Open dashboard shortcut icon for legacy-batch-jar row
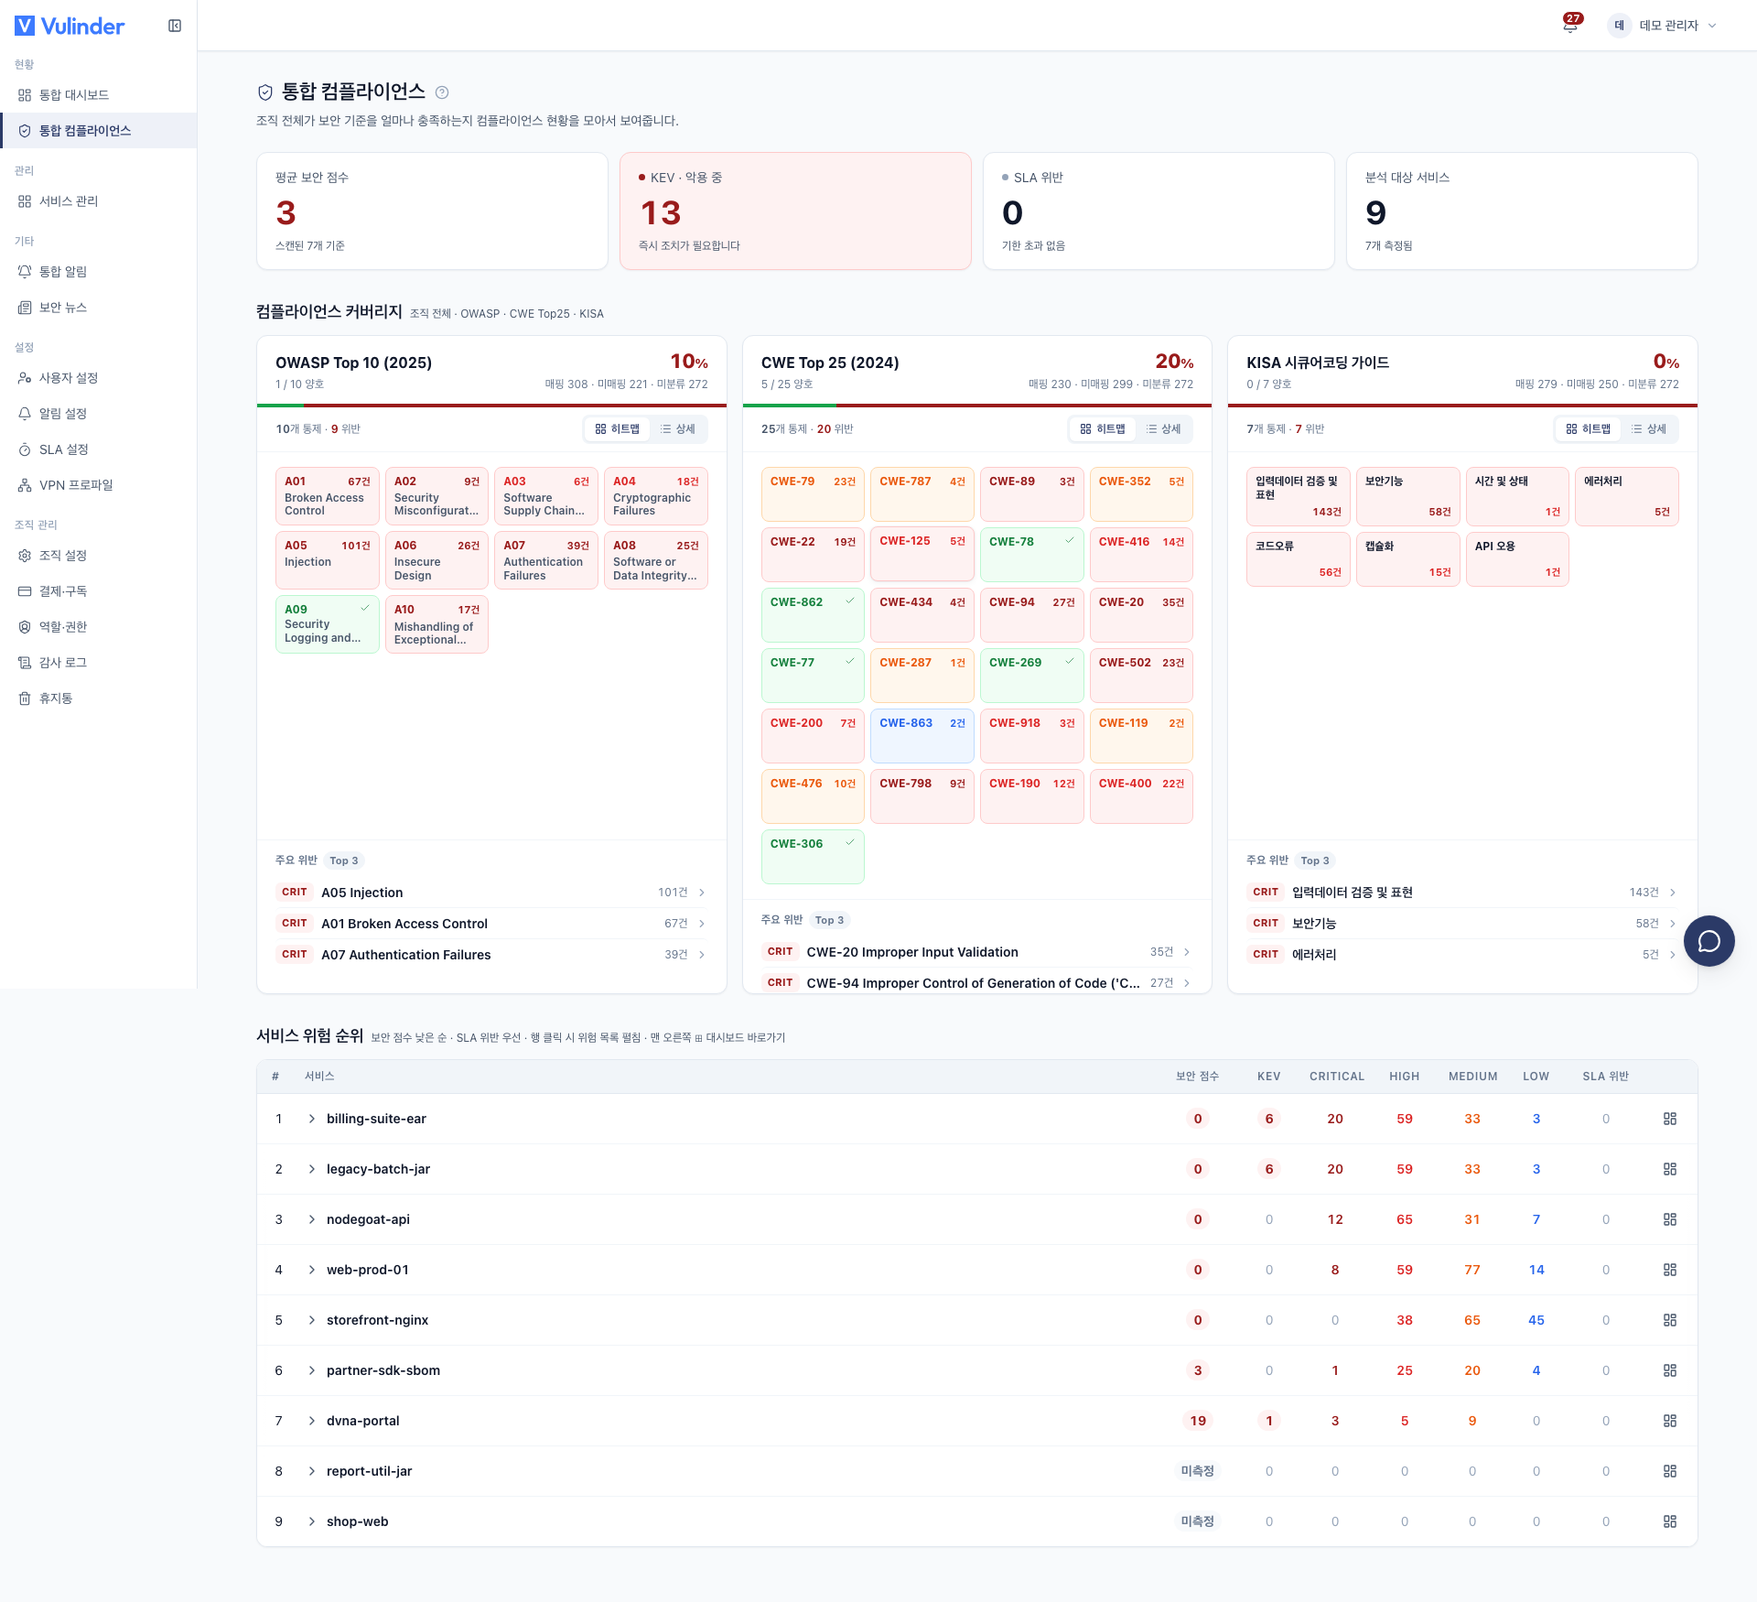Viewport: 1757px width, 1602px height. tap(1670, 1169)
